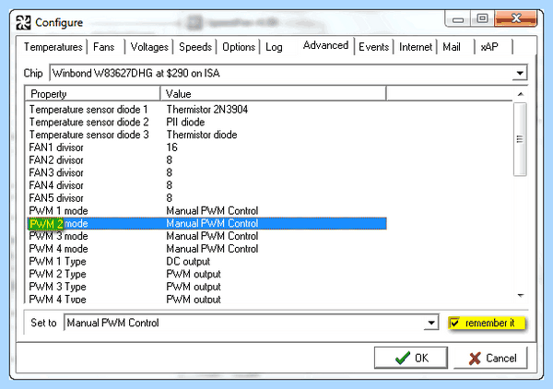
Task: Click the FAN1 divisor value 16
Action: point(171,147)
